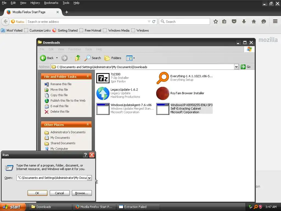Screen dimensions: 281x211
Task: Click Cancel in the Run dialog
Action: pyautogui.click(x=59, y=193)
